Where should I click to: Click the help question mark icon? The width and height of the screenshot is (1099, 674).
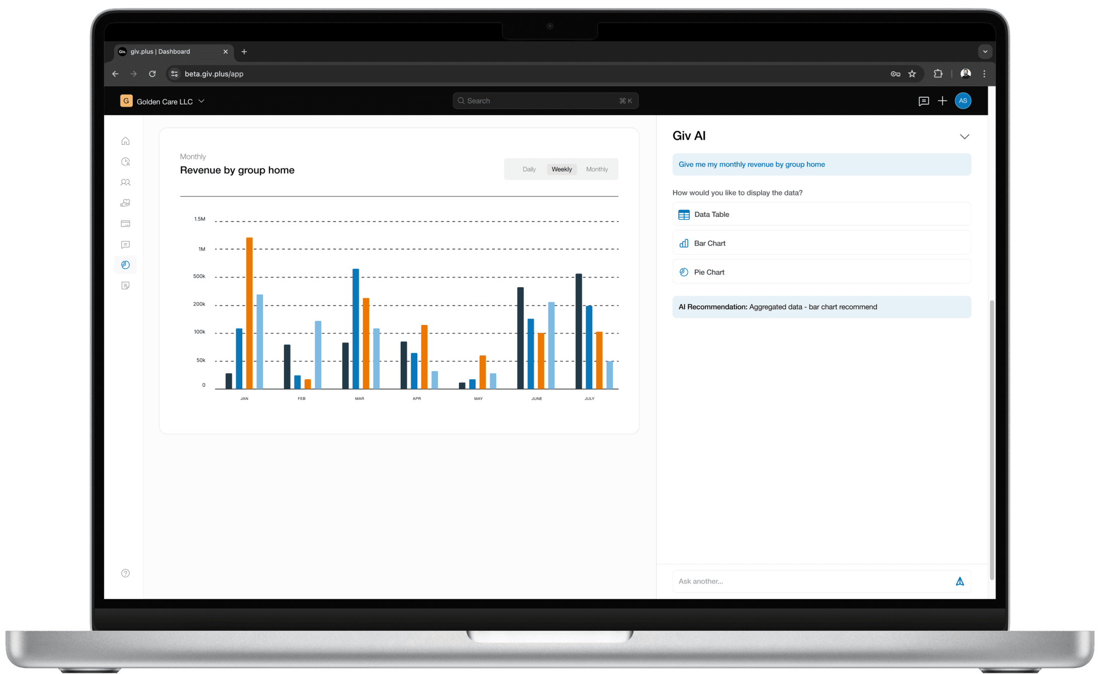(125, 573)
